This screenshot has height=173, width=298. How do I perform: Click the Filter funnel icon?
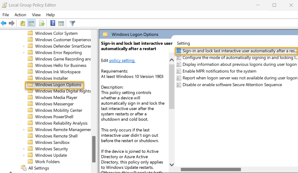point(72,23)
